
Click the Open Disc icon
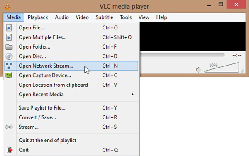(9, 56)
